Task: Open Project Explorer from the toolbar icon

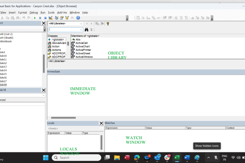Action: coord(57,18)
